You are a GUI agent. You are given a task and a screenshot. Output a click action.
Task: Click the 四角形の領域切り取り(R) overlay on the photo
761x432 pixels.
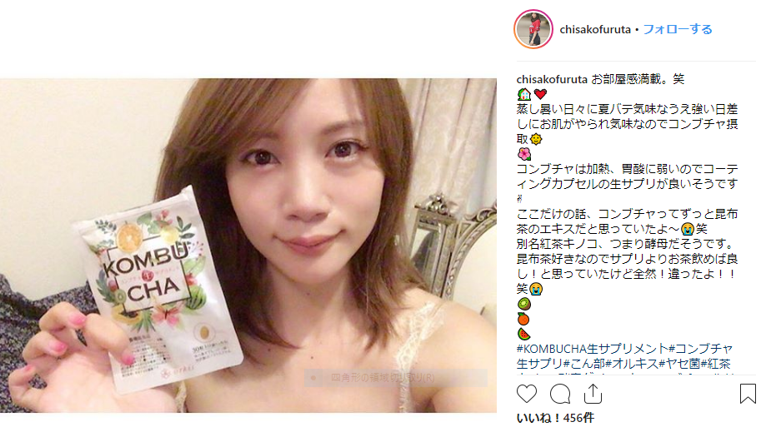coord(396,378)
